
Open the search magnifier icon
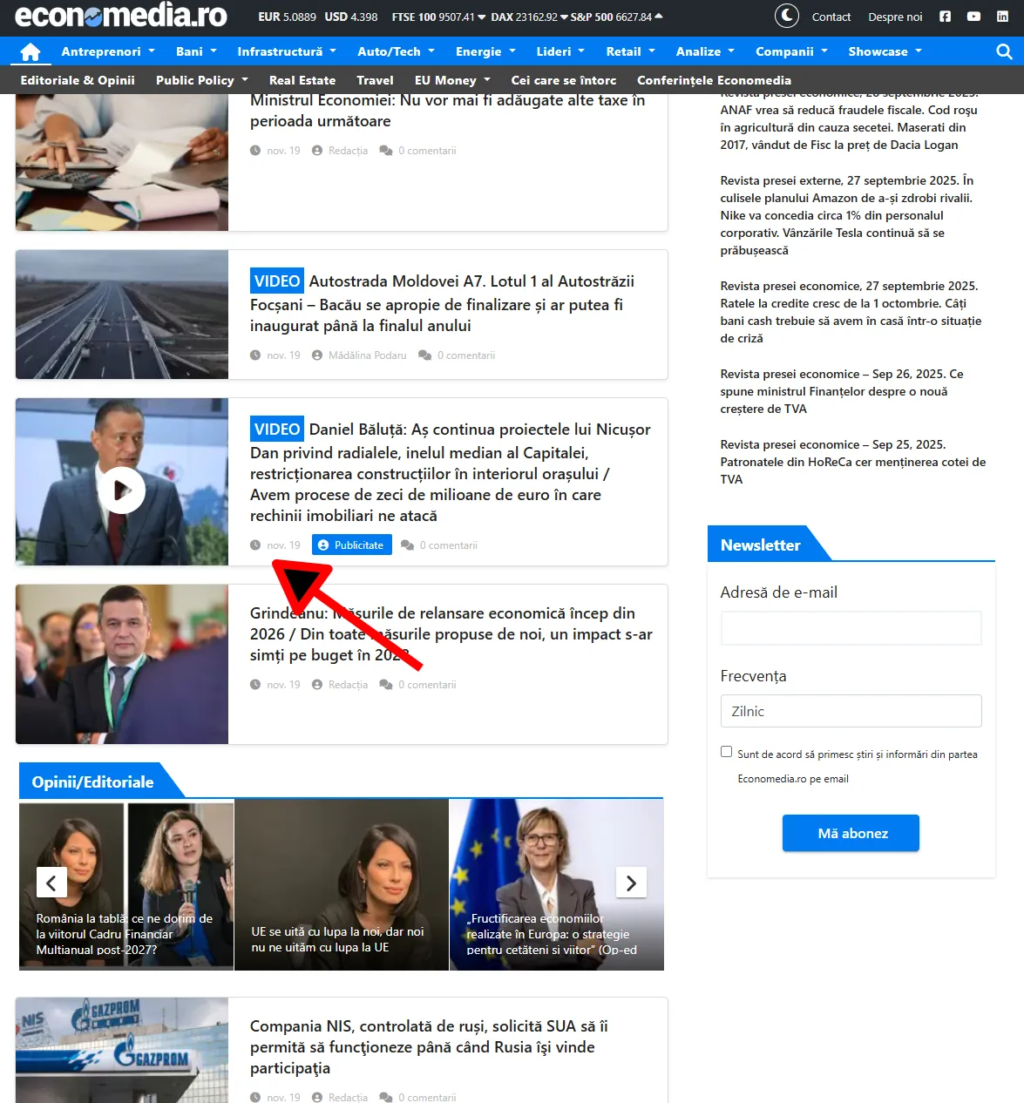coord(1004,51)
